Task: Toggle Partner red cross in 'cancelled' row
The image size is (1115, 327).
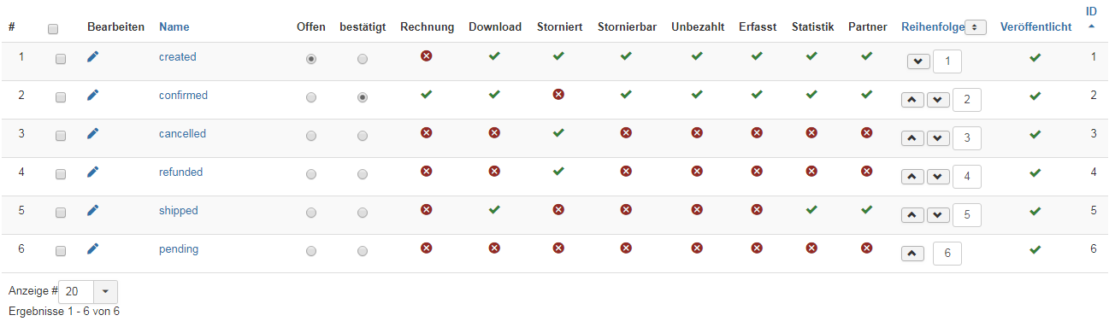Action: (x=866, y=133)
